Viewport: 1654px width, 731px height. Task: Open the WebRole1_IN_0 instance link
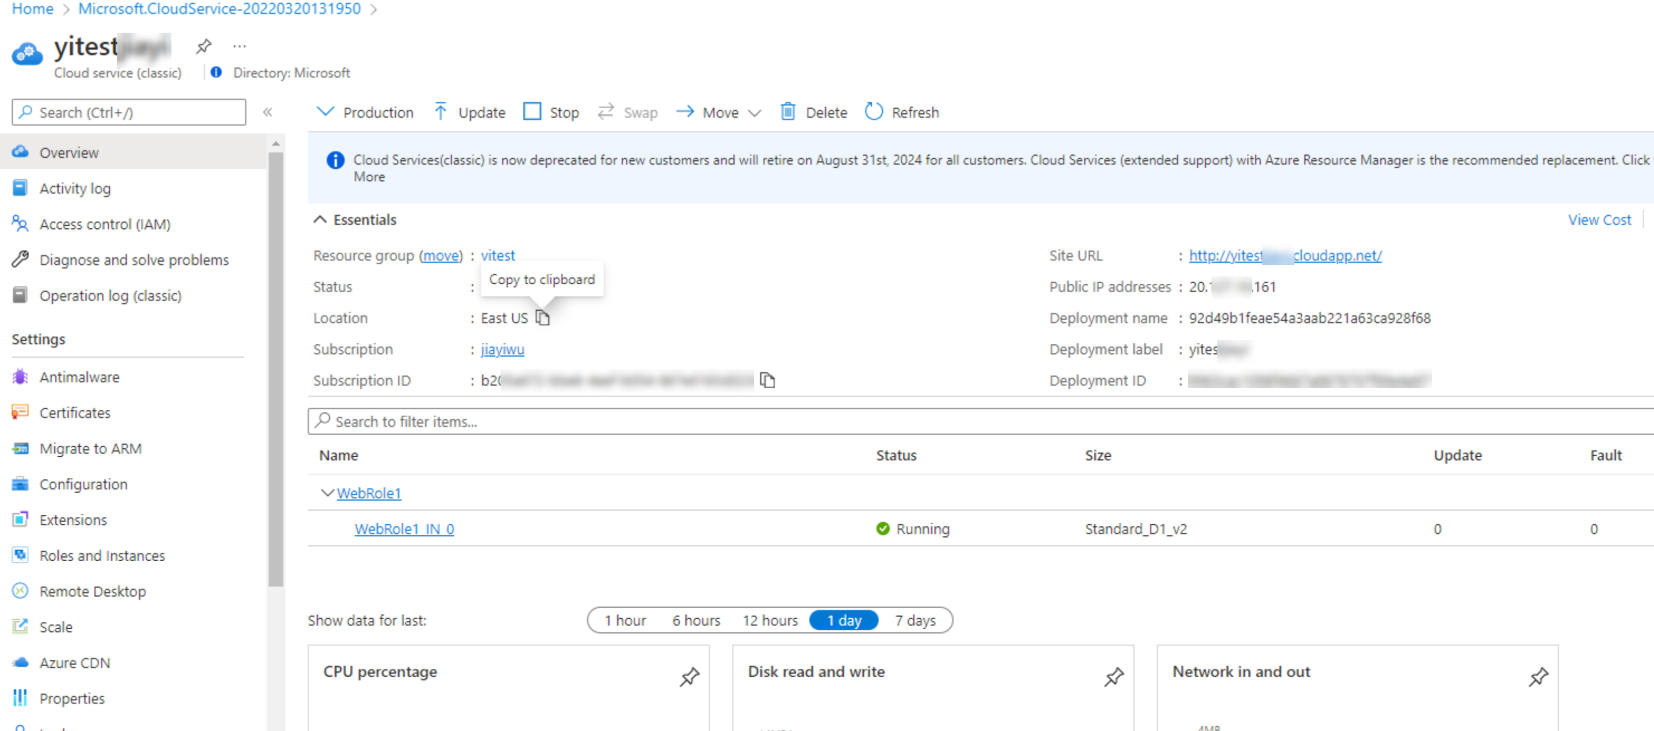tap(404, 528)
